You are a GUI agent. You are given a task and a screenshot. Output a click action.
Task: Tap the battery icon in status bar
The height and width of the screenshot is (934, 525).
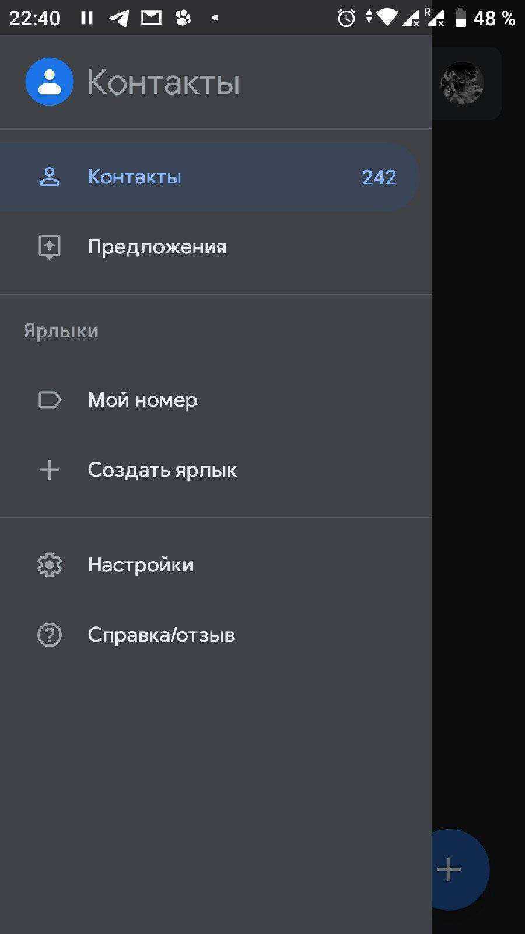pyautogui.click(x=461, y=18)
